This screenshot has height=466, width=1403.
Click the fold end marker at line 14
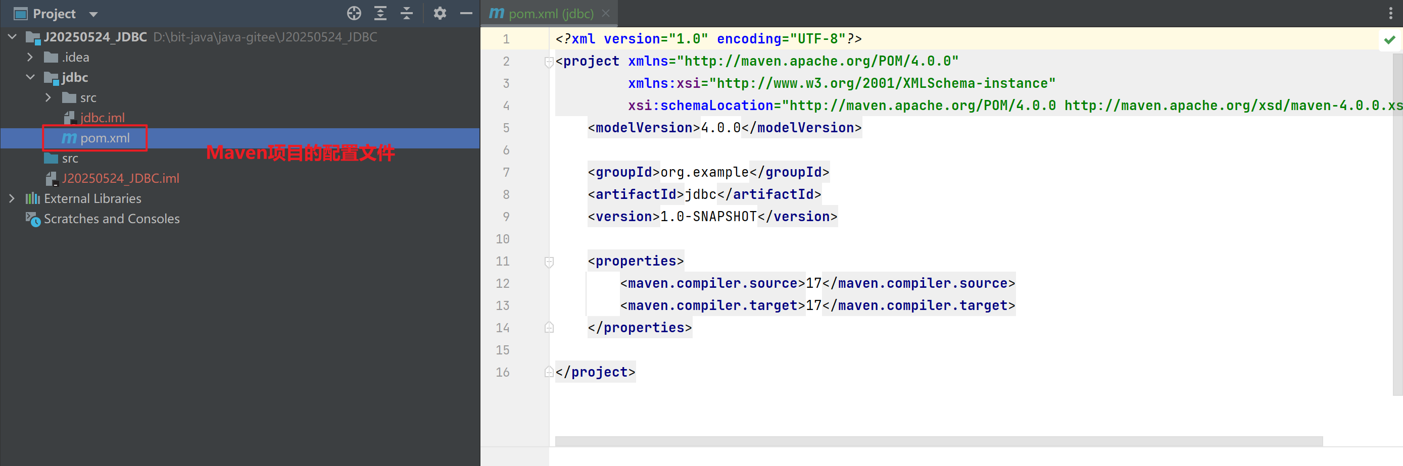coord(549,328)
